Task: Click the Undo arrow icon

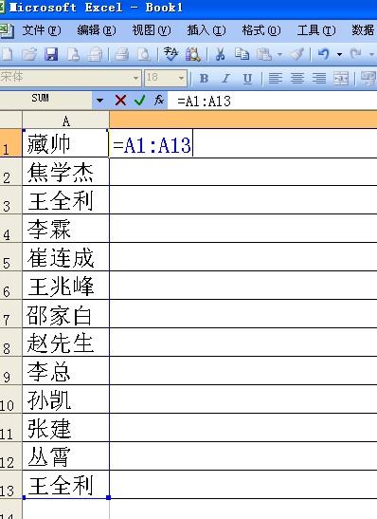Action: [x=323, y=54]
